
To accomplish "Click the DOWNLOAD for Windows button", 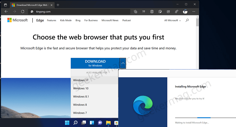I will coord(95,63).
